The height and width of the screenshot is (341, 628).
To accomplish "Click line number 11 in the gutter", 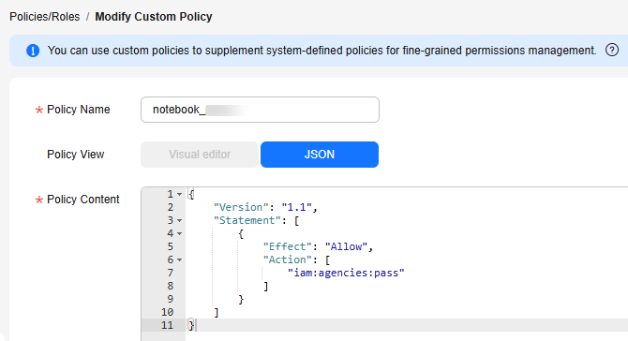I will pyautogui.click(x=168, y=325).
